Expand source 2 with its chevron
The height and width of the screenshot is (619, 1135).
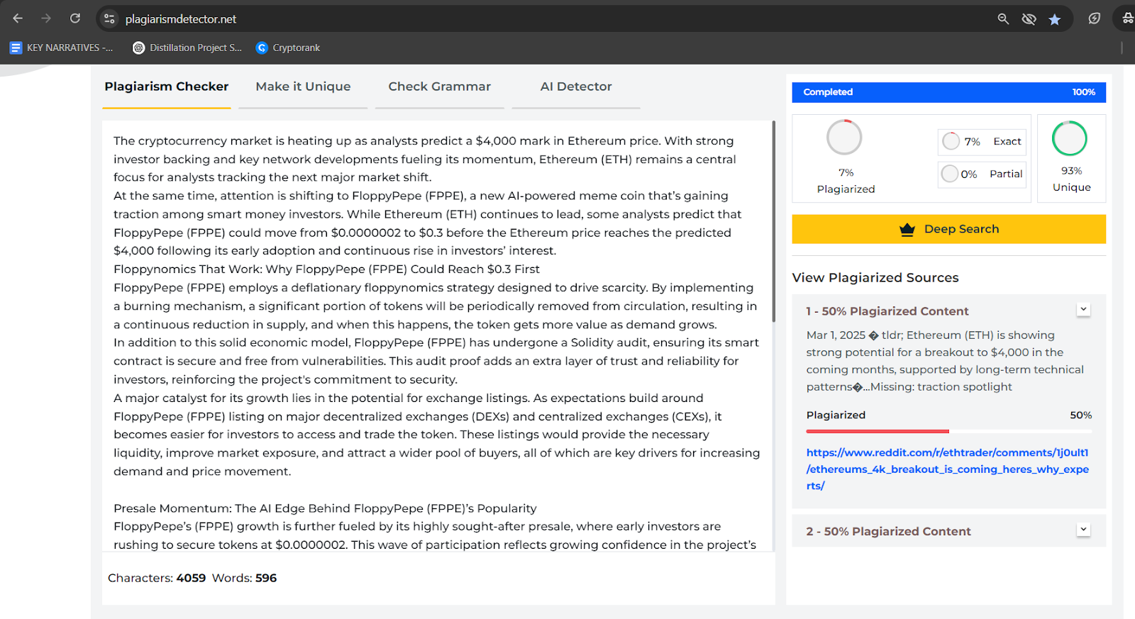(1083, 529)
